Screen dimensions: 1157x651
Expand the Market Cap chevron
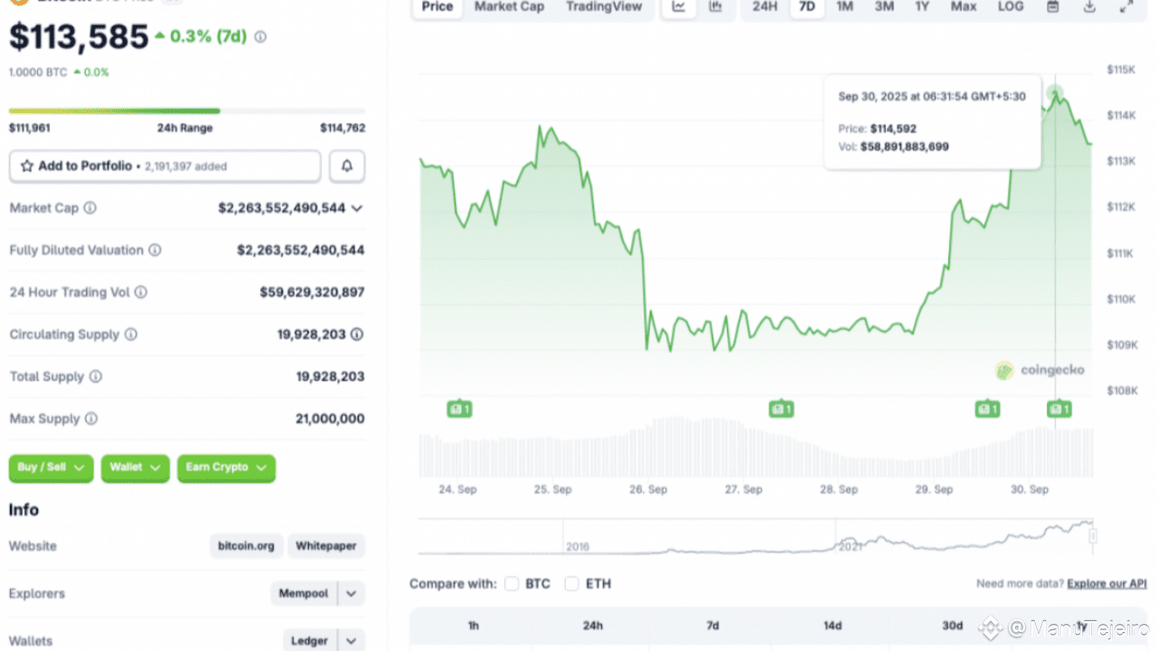coord(357,208)
